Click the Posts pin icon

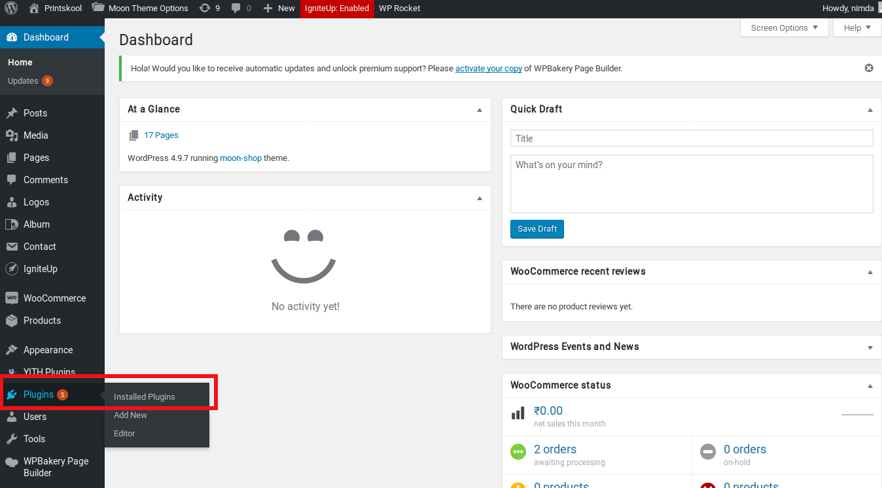pyautogui.click(x=12, y=113)
